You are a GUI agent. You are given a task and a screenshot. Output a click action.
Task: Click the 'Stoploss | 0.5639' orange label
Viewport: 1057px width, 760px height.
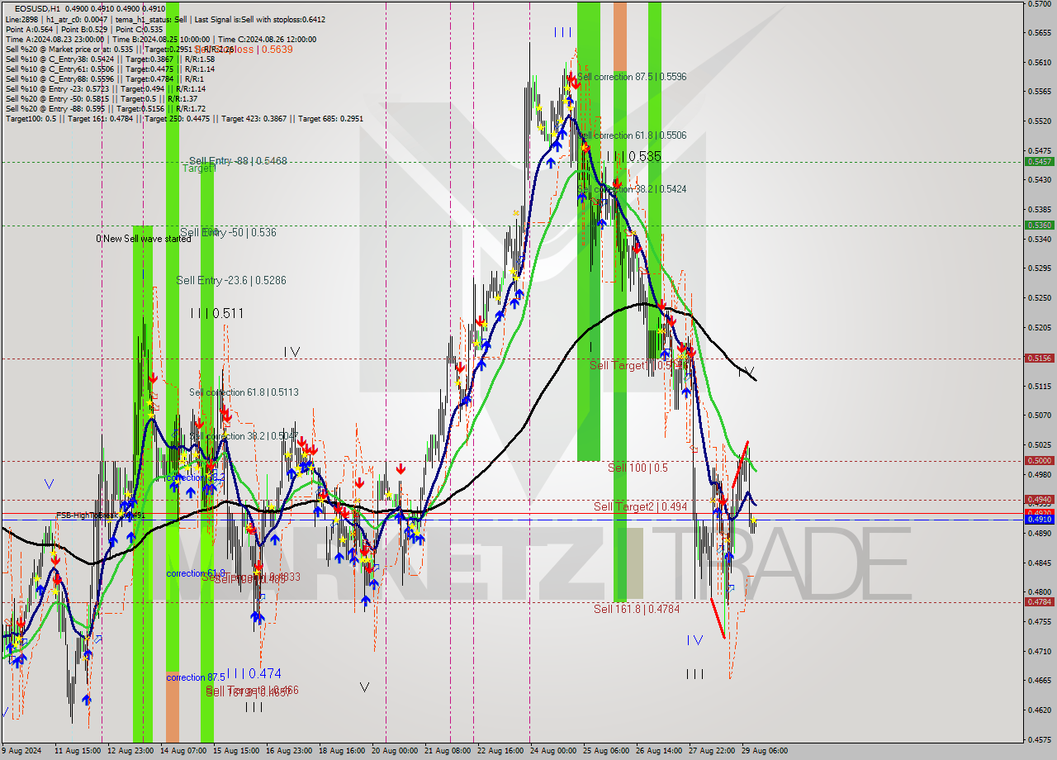pos(244,50)
